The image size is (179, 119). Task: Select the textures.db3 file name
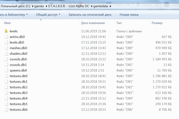pos(19,93)
